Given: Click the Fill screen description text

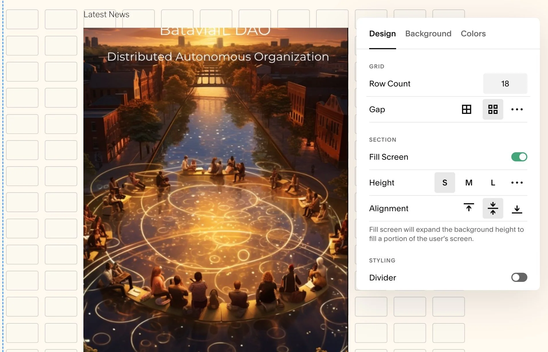Looking at the screenshot, I should point(446,234).
